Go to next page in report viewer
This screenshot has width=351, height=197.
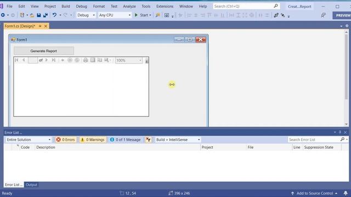(47, 60)
